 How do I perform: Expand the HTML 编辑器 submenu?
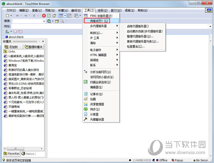tap(101, 55)
